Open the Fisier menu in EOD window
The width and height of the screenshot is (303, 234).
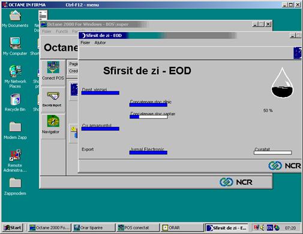[x=85, y=42]
